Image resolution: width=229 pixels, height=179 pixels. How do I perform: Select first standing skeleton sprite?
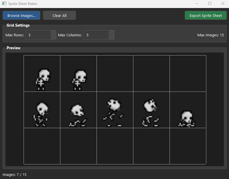click(42, 79)
